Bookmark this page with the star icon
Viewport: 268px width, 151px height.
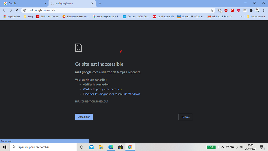pyautogui.click(x=212, y=10)
